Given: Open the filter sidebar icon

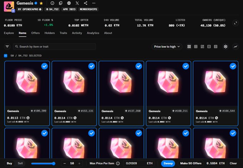Looking at the screenshot, I should [7, 47].
